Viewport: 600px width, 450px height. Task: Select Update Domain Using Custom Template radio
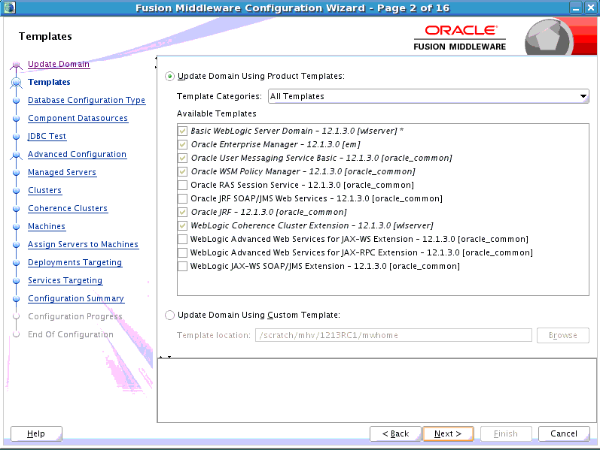[169, 316]
